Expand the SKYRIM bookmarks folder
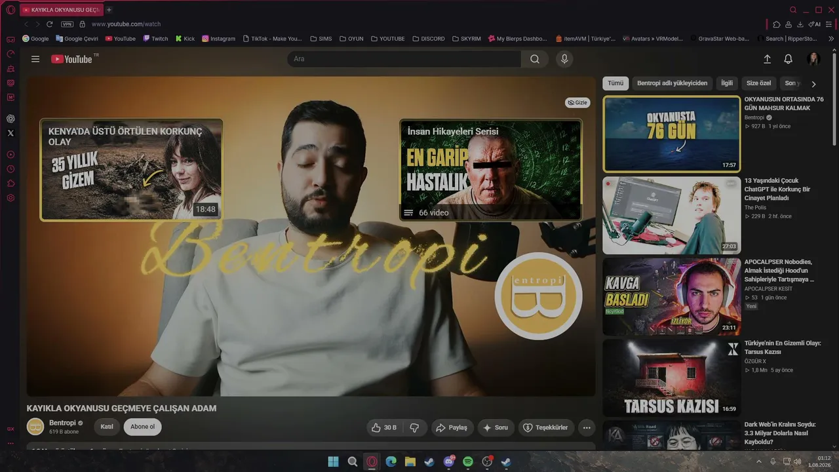Viewport: 839px width, 472px height. tap(466, 39)
